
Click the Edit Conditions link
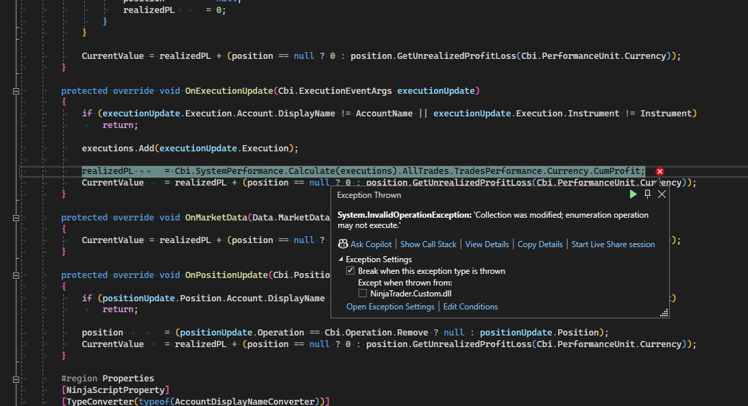470,307
